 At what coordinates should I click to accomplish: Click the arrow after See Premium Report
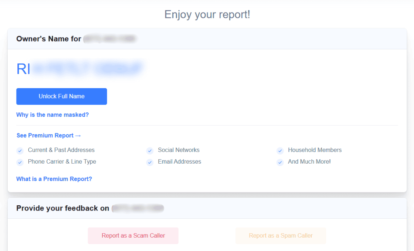point(78,135)
